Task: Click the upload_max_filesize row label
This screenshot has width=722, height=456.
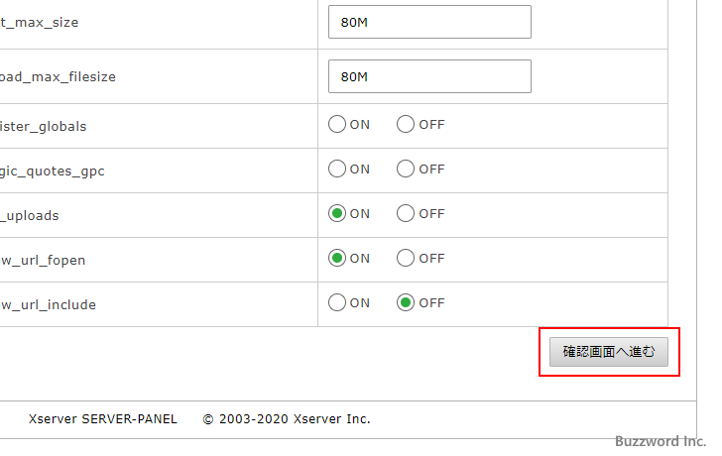Action: click(x=59, y=76)
